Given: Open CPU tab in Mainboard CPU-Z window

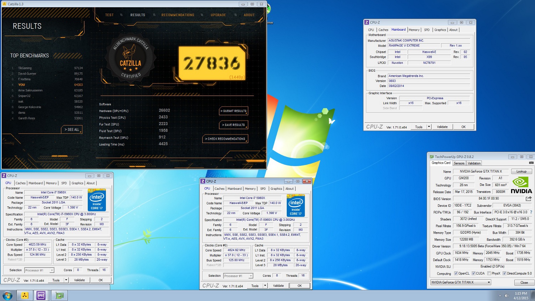Looking at the screenshot, I should tap(371, 30).
